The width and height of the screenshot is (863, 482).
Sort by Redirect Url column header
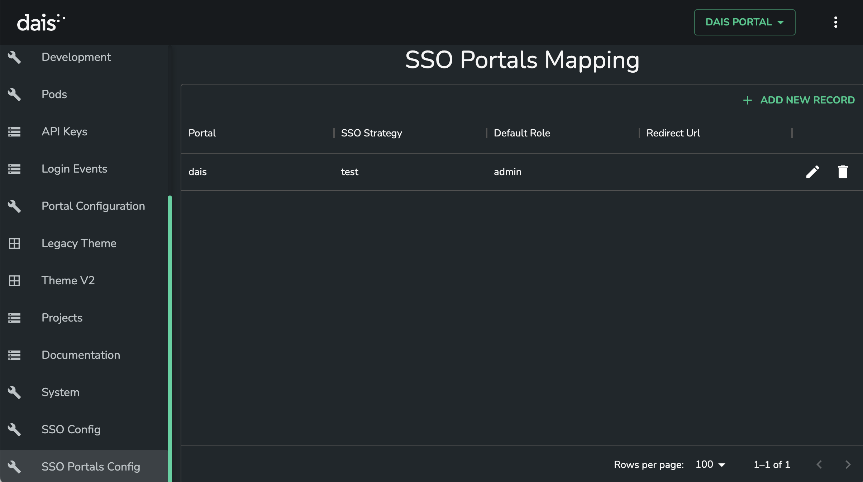[x=673, y=133]
